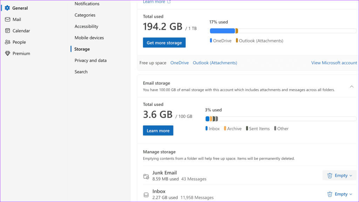Click the Junk Email folder icon

pyautogui.click(x=146, y=176)
